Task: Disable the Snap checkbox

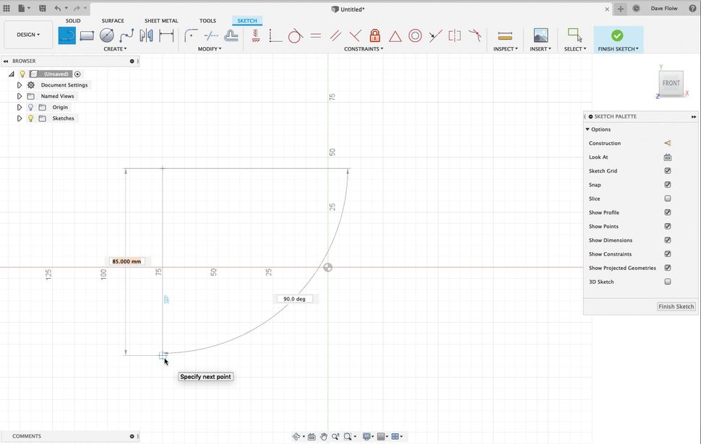Action: (x=667, y=184)
